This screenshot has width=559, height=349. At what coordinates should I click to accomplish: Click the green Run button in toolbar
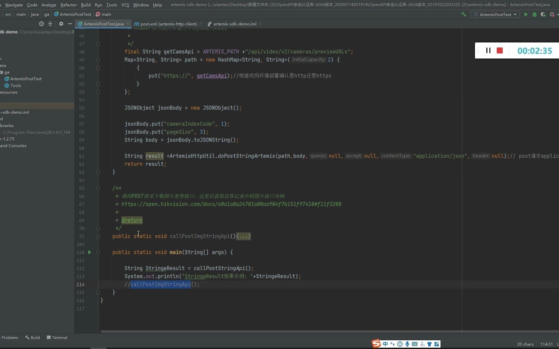coord(526,14)
